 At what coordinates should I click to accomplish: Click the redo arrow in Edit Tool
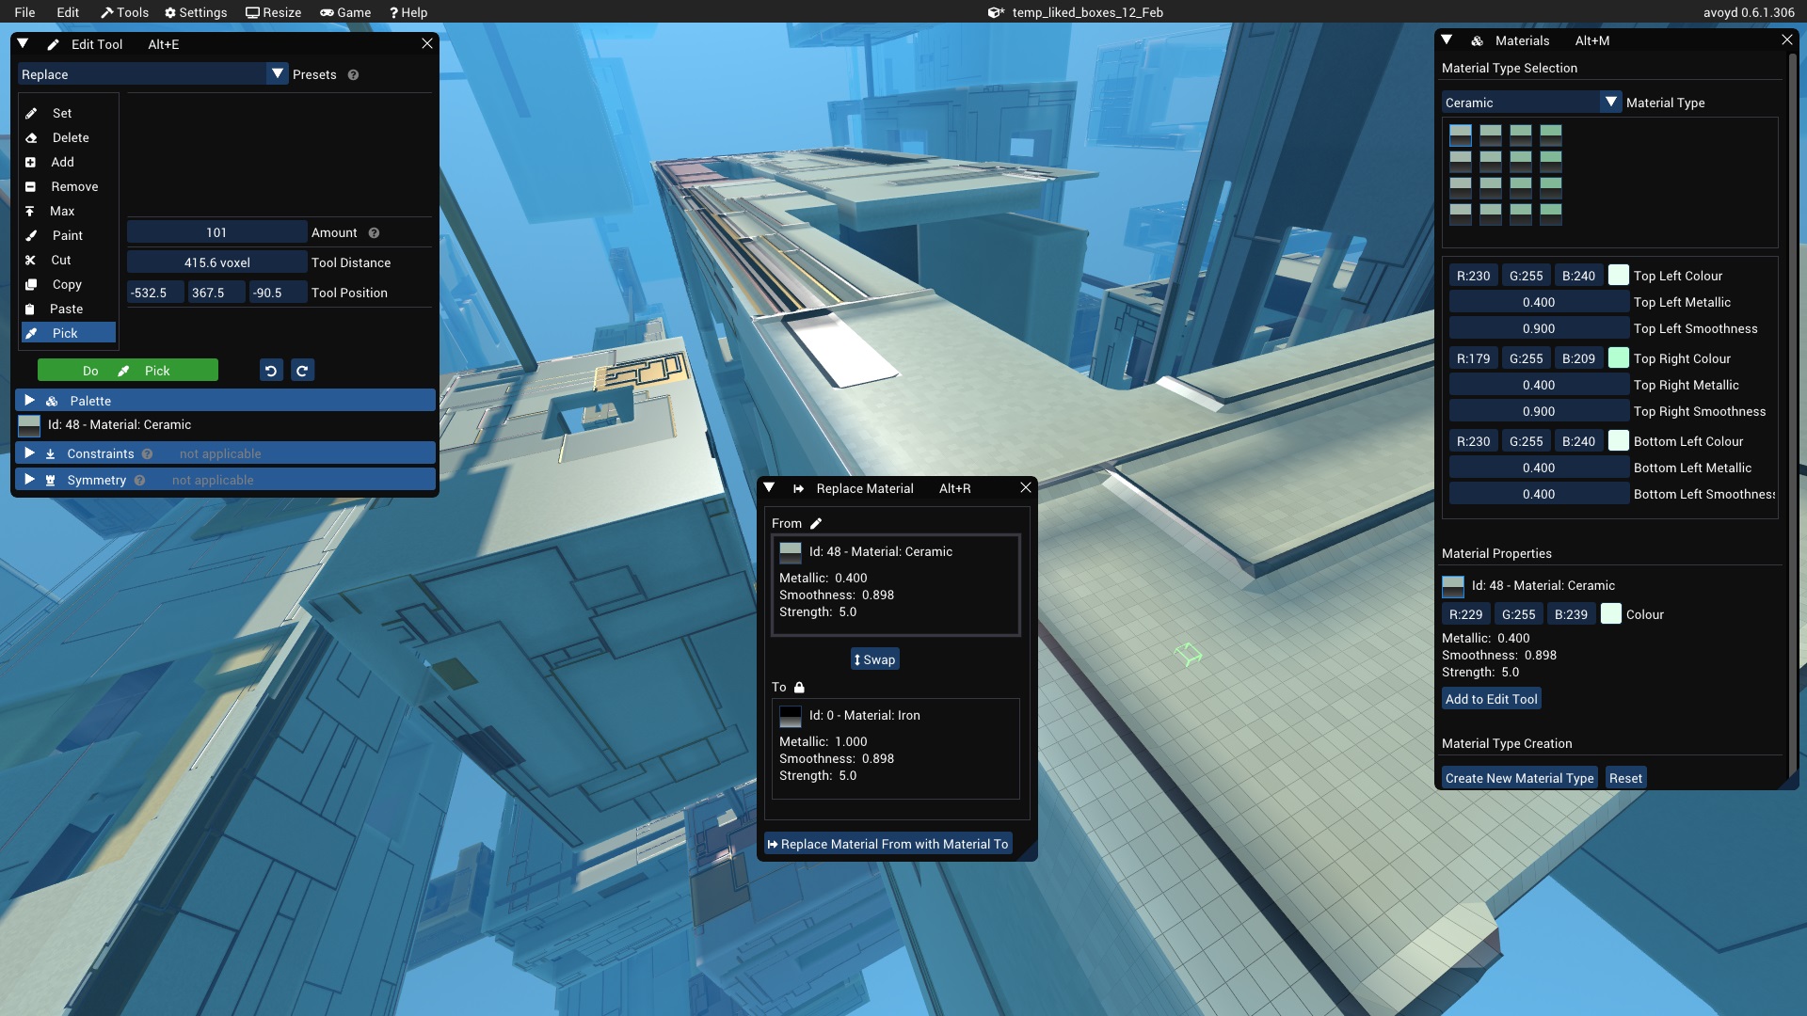302,370
